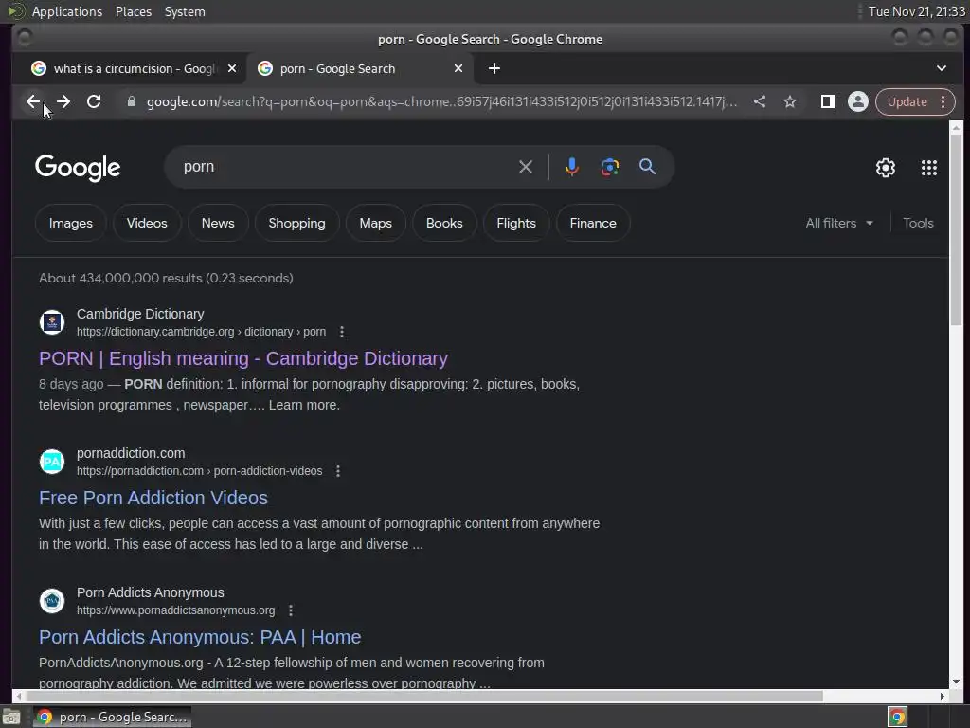Viewport: 970px width, 728px height.
Task: Click the Porn Addicts Anonymous favicon
Action: [52, 600]
